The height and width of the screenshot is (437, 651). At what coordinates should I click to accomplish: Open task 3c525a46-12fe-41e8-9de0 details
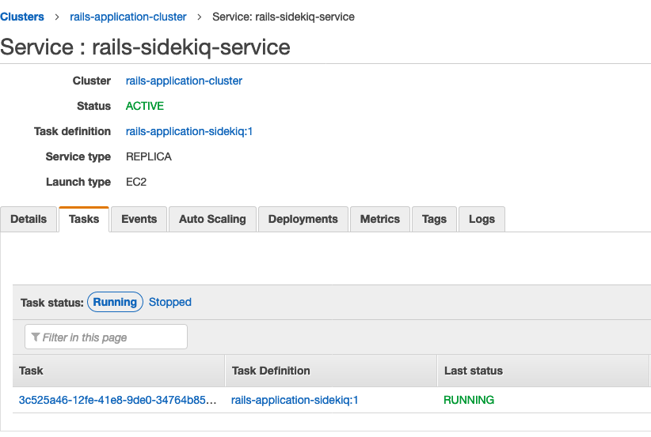(x=117, y=400)
